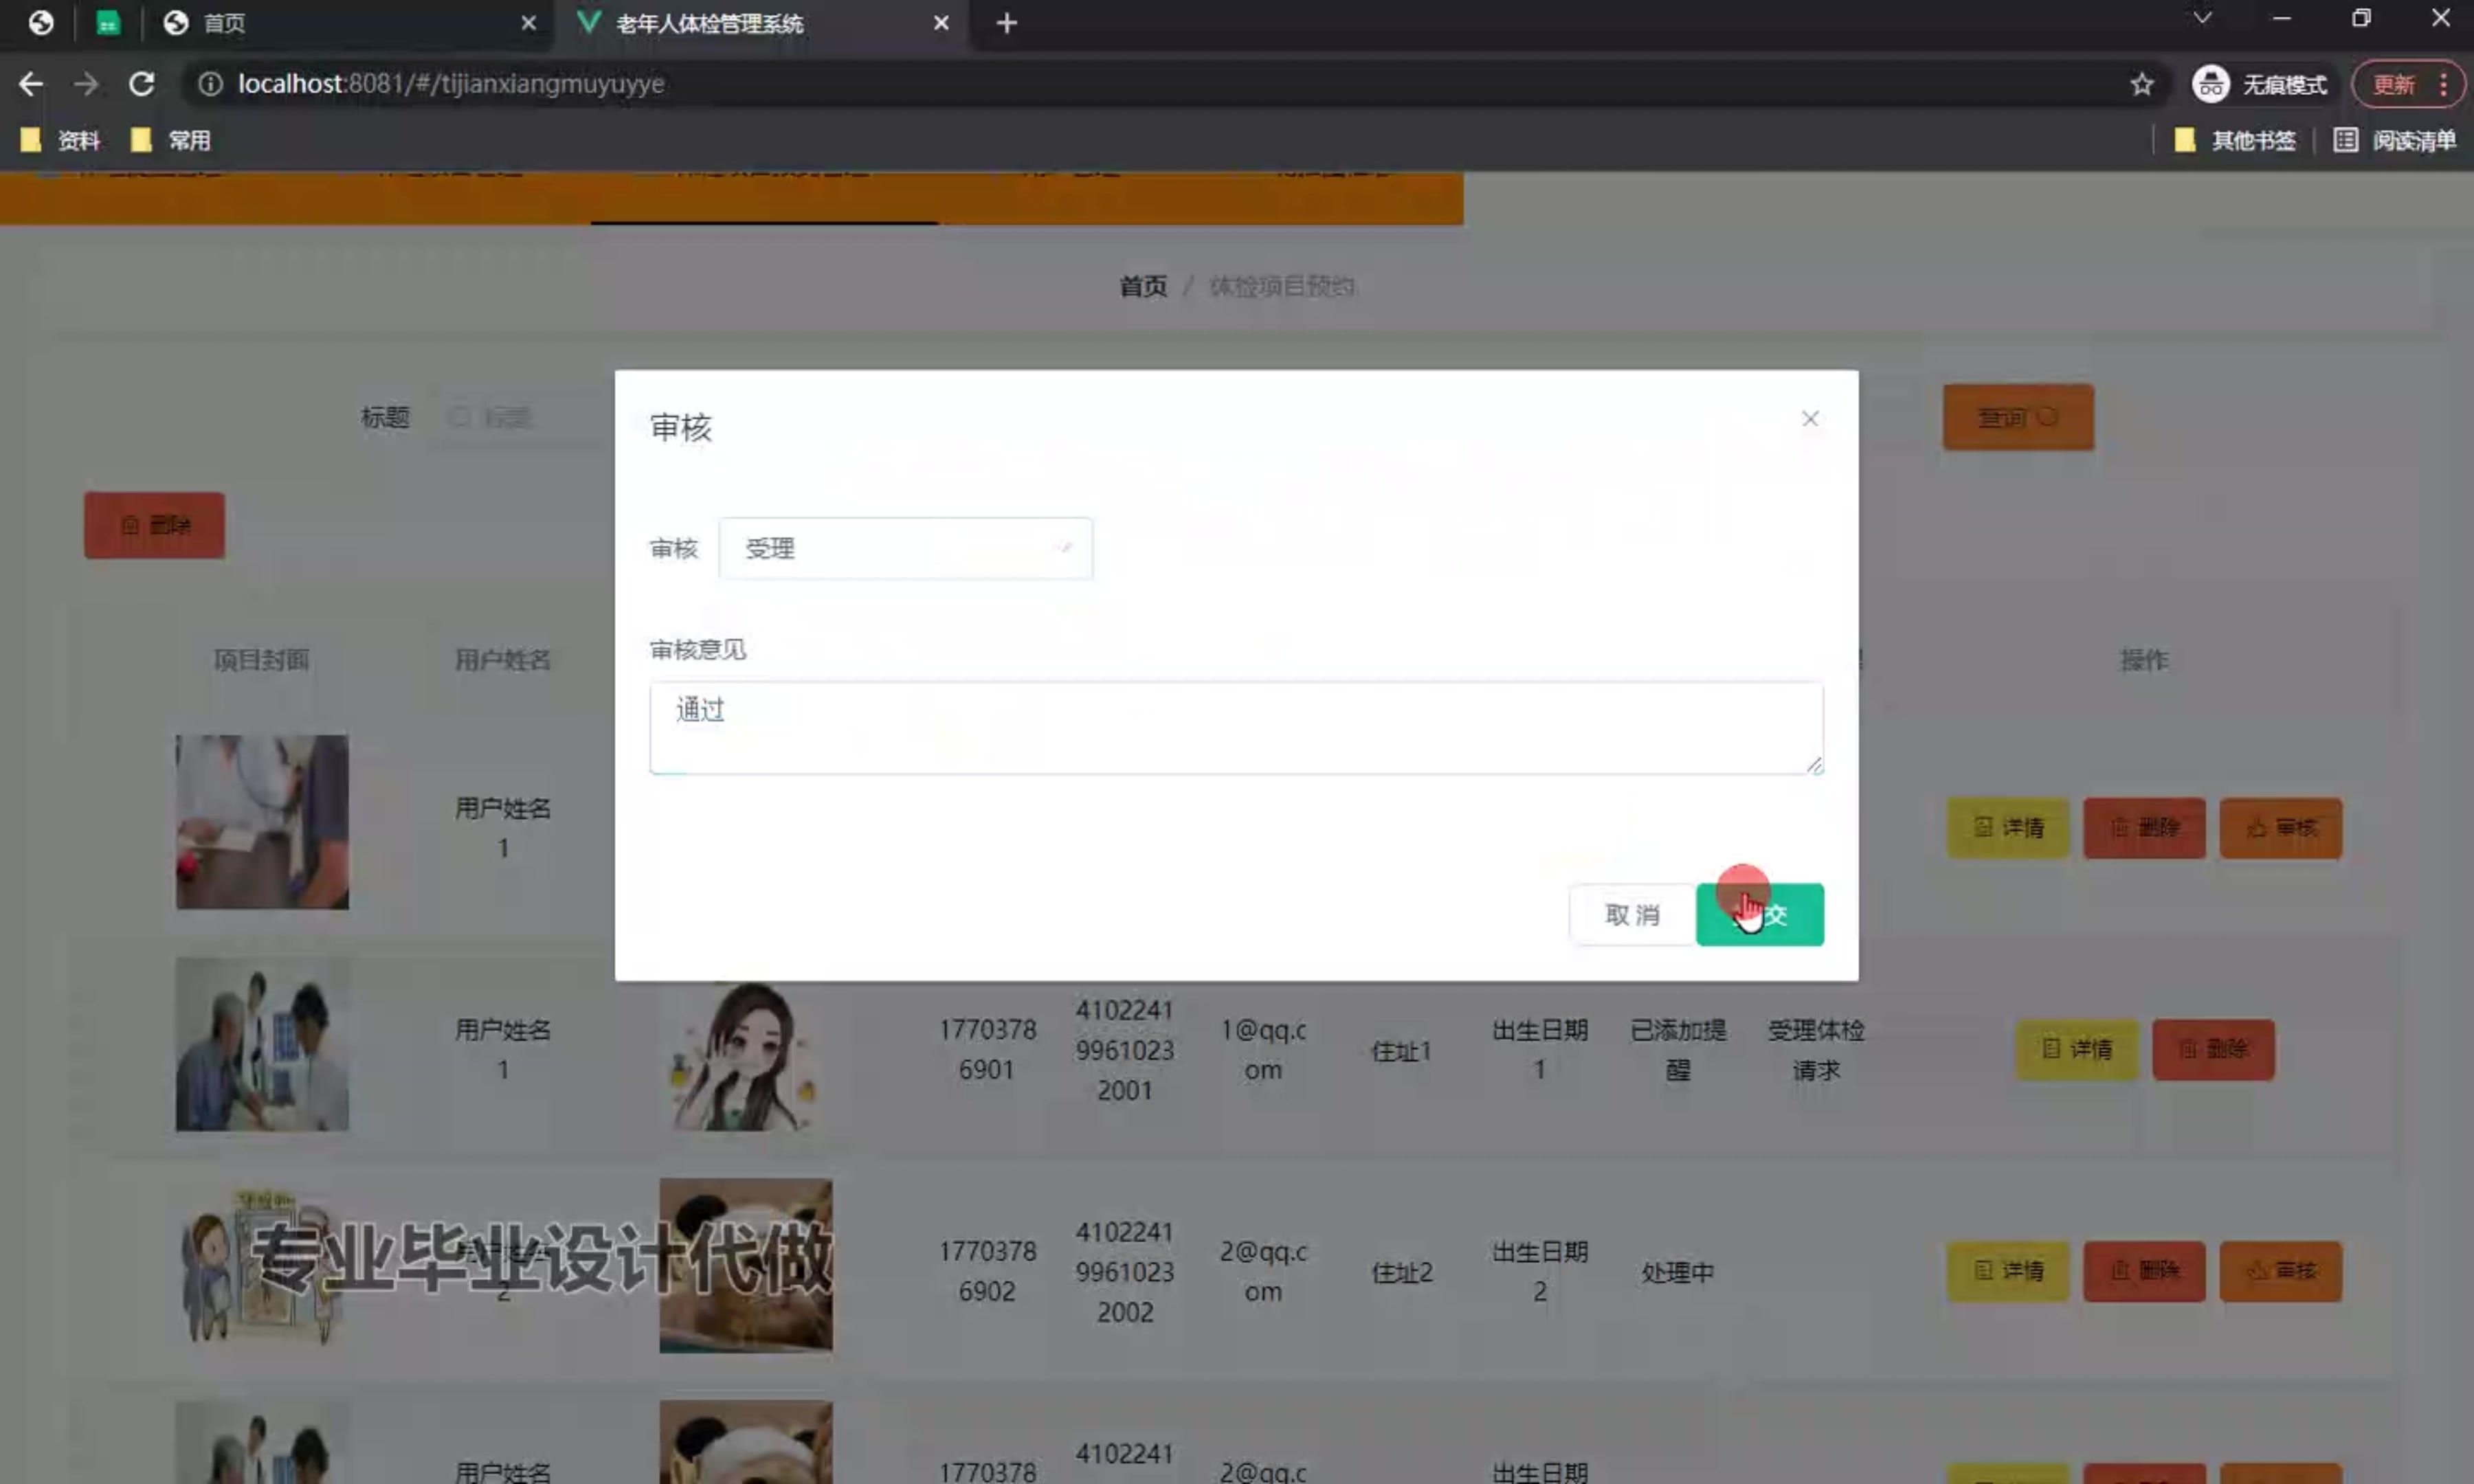The height and width of the screenshot is (1484, 2474).
Task: Switch to the 首页 browser tab
Action: (350, 23)
